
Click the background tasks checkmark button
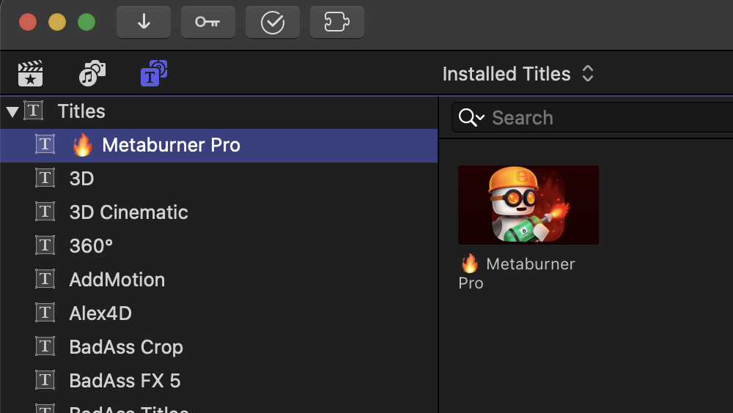pyautogui.click(x=273, y=22)
